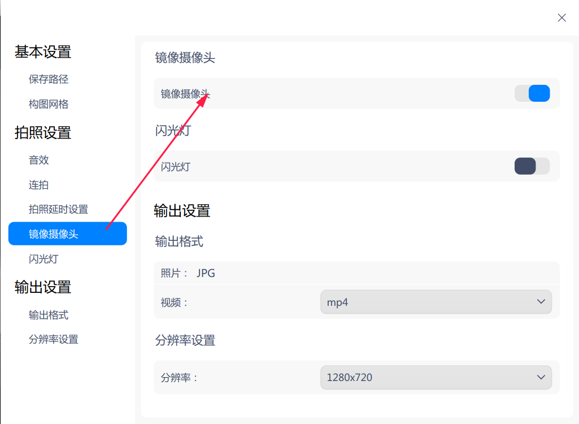Click the 分辨率设置 heading in content pane

click(185, 340)
